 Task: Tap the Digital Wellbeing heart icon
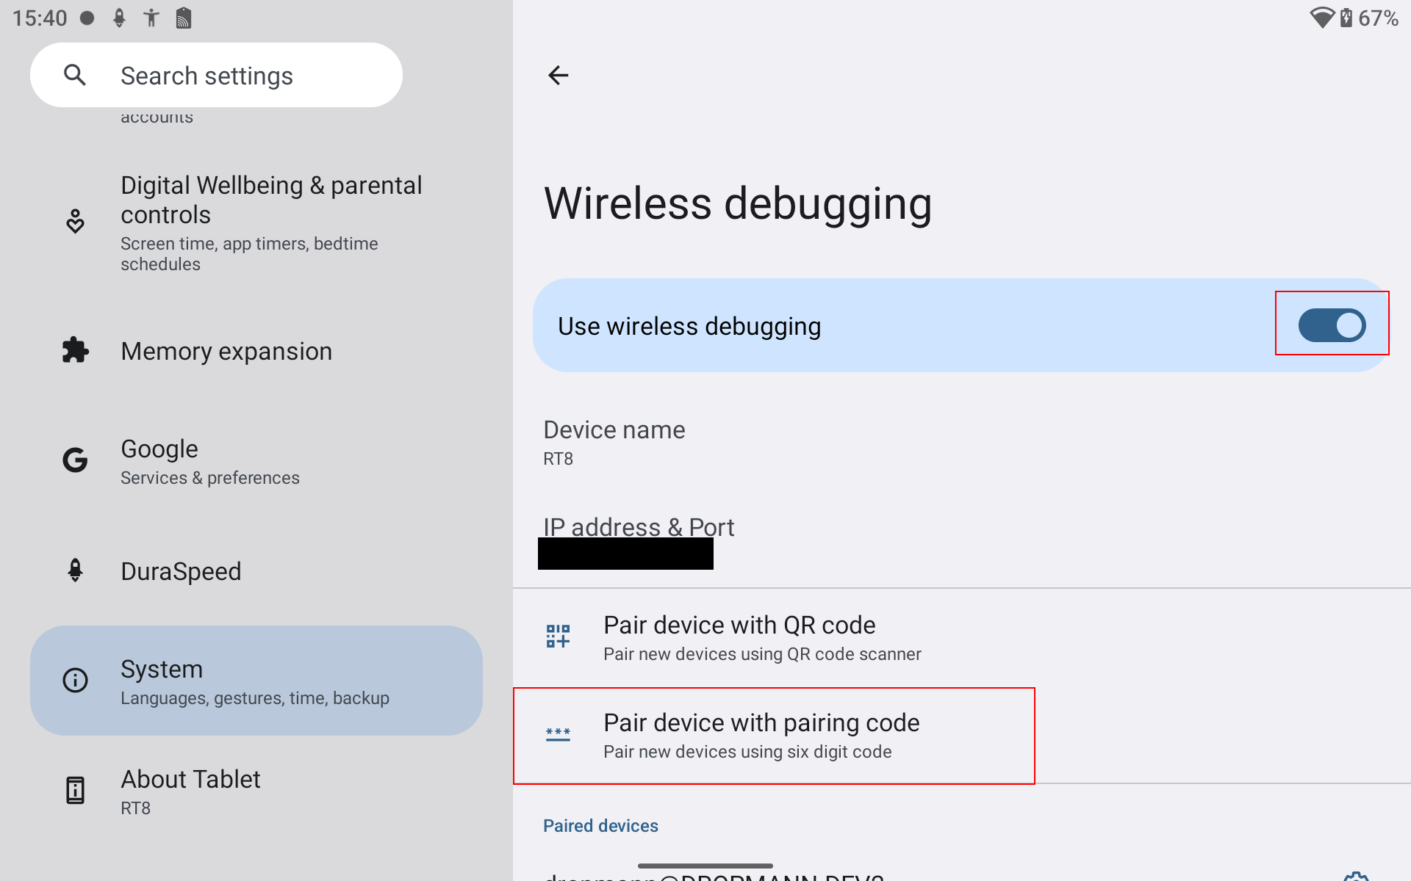coord(75,221)
